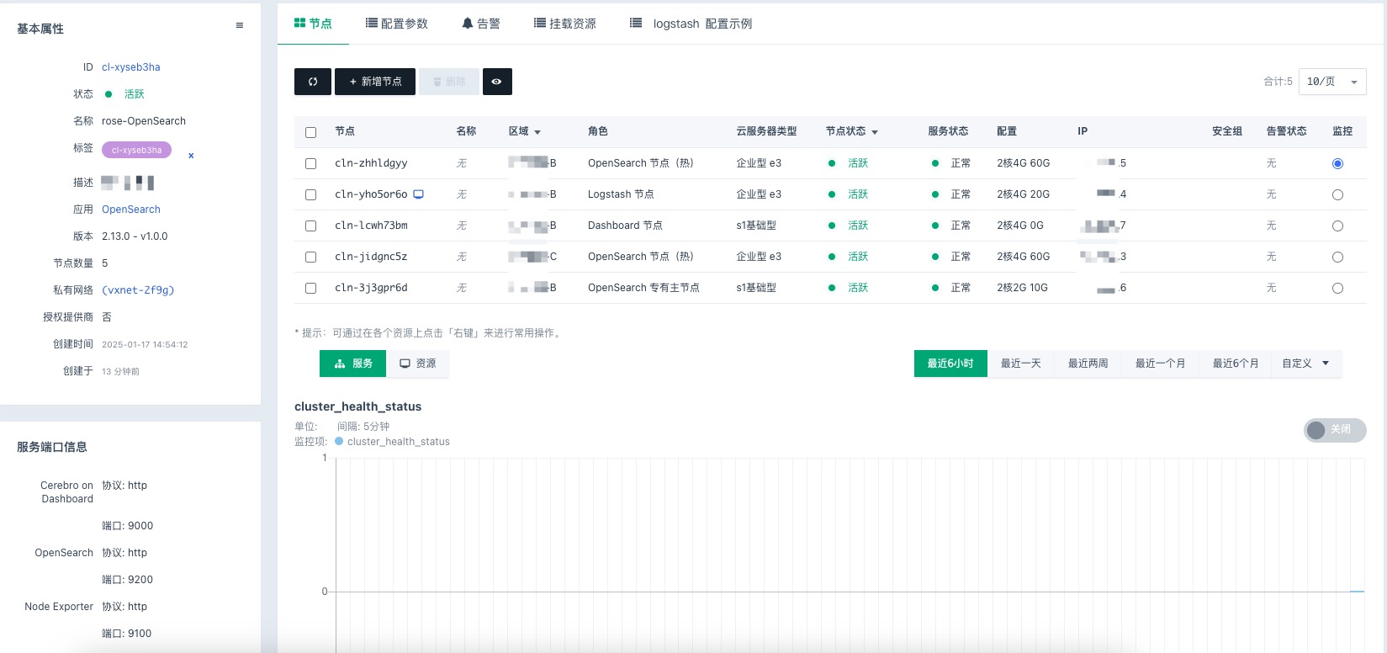1387x653 pixels.
Task: Click the creation time 2025-01-17 14:54:12
Action: pos(145,344)
